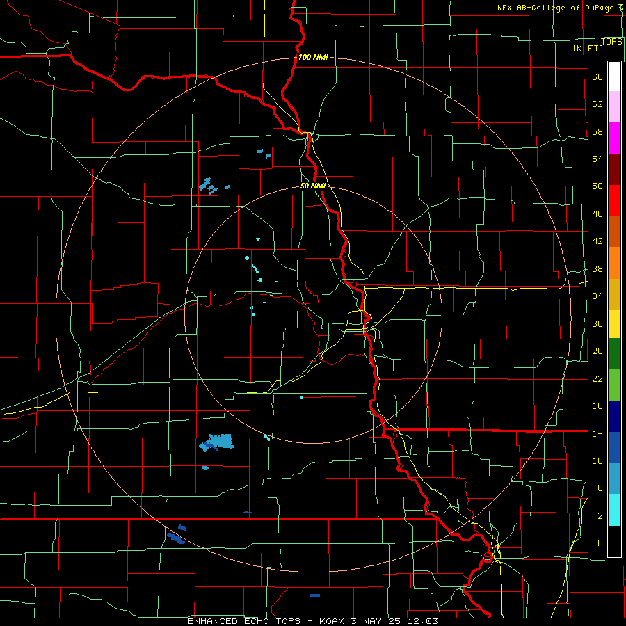Click the 18 legend value
The image size is (626, 626).
(x=597, y=406)
